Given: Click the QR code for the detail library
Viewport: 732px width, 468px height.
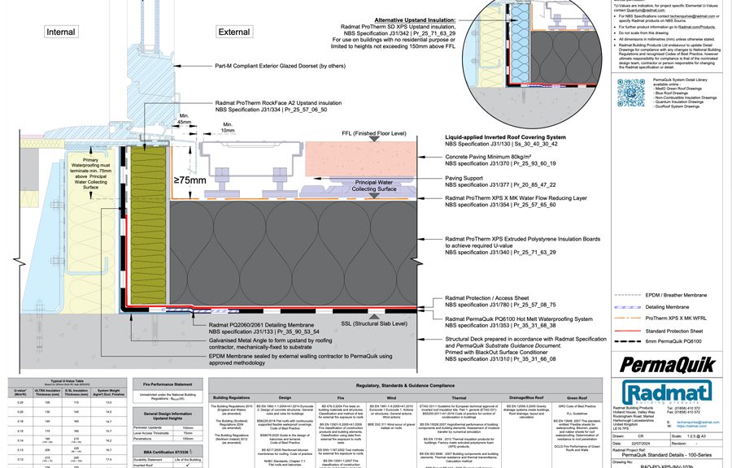Looking at the screenshot, I should (x=631, y=94).
